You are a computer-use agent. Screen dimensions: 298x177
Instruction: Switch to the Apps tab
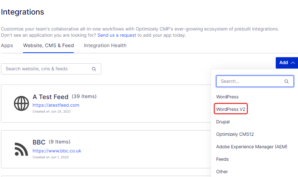tap(7, 46)
